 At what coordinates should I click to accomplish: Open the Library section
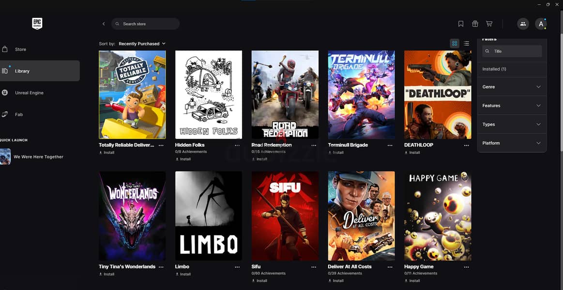point(40,71)
